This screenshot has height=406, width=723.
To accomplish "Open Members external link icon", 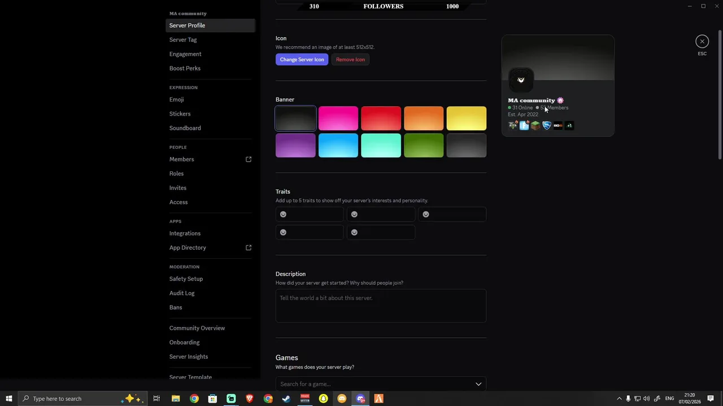I will (x=249, y=159).
